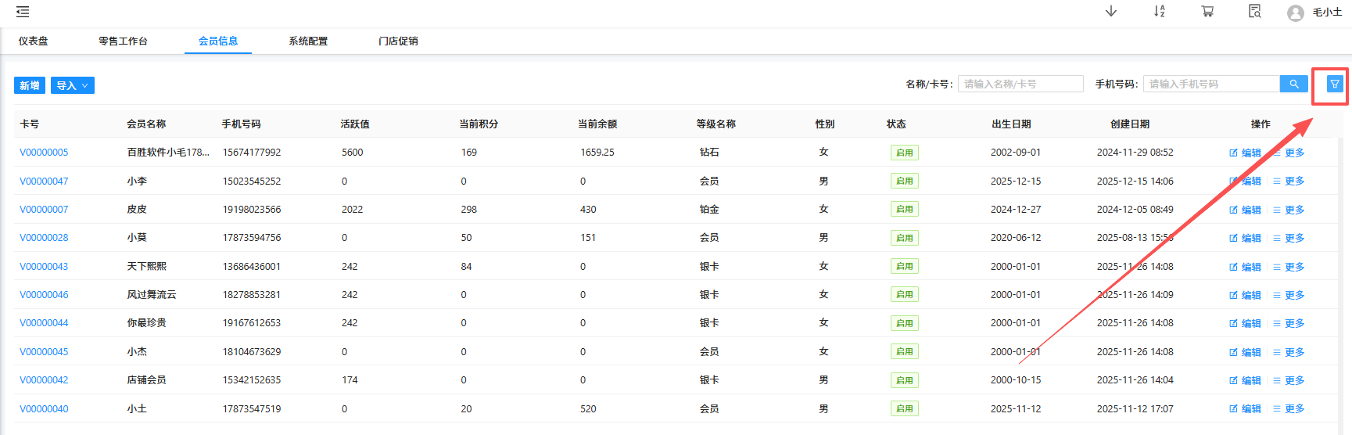
Task: Expand 更多 options for card V00000040
Action: click(x=1289, y=409)
